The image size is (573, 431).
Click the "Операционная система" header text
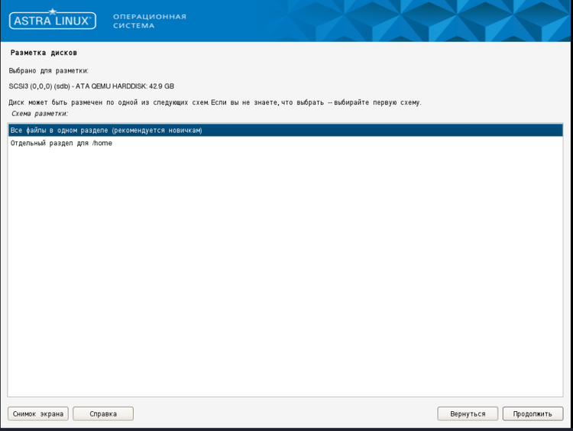[149, 21]
